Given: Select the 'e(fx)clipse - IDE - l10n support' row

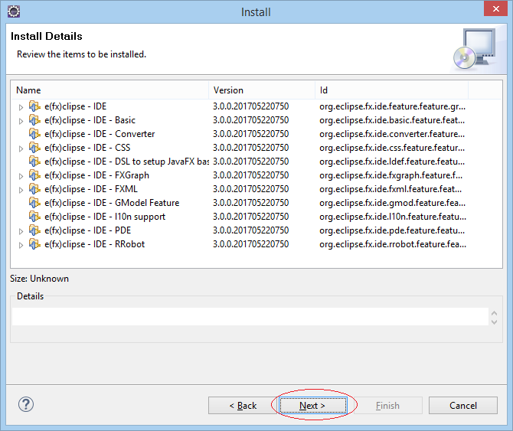Looking at the screenshot, I should [105, 217].
